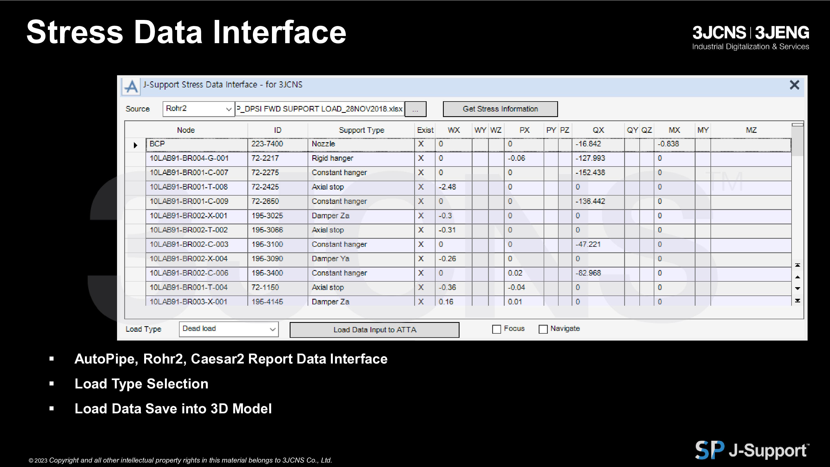
Task: Click the PX column header
Action: [x=524, y=130]
